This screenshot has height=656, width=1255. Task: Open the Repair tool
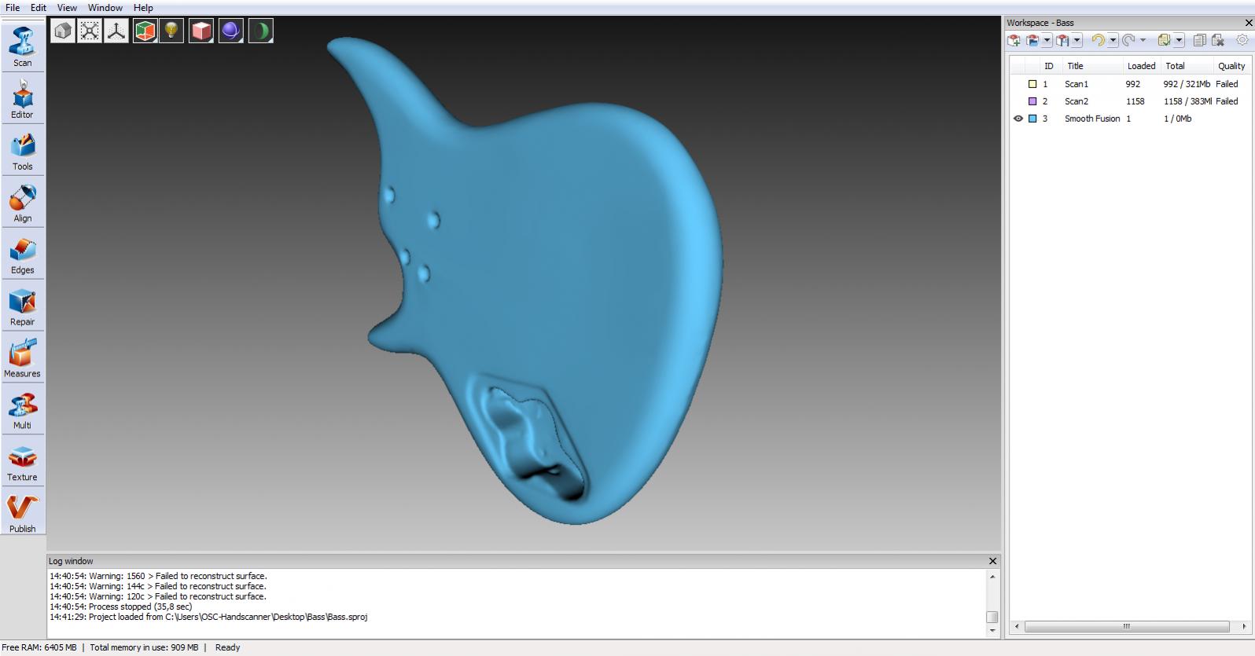(22, 306)
